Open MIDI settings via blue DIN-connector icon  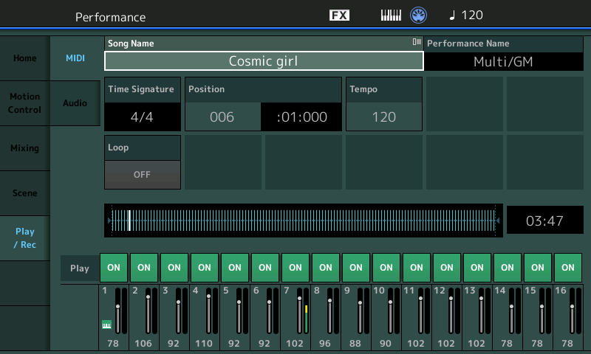coord(420,15)
